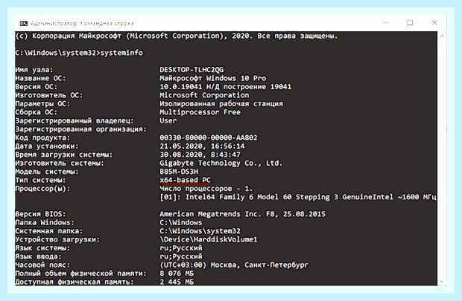Image resolution: width=462 pixels, height=301 pixels.
Task: Maximize the Command Prompt window
Action: (x=410, y=22)
